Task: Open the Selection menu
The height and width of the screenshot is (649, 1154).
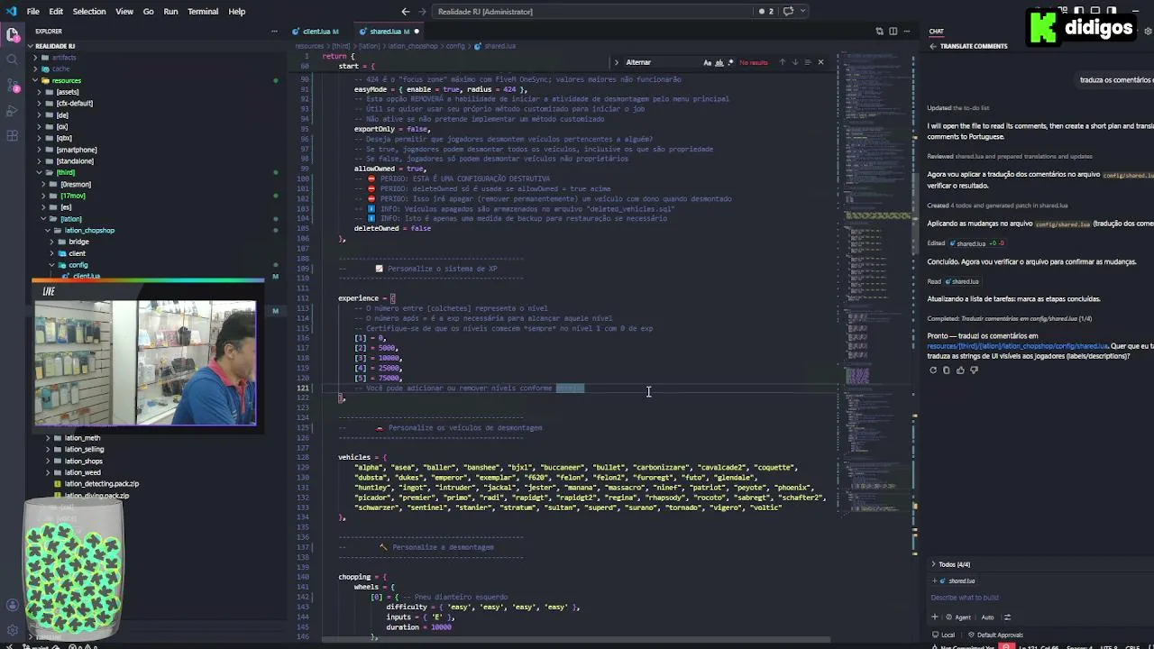Action: pyautogui.click(x=89, y=12)
